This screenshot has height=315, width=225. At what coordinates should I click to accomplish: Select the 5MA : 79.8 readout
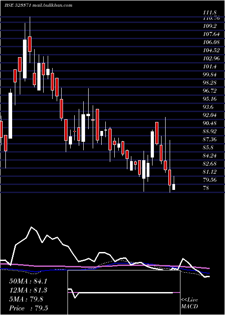26,299
